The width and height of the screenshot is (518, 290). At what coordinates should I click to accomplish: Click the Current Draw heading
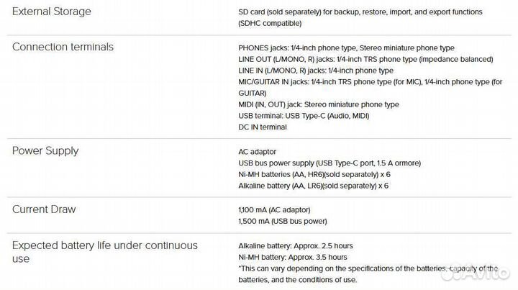point(44,209)
